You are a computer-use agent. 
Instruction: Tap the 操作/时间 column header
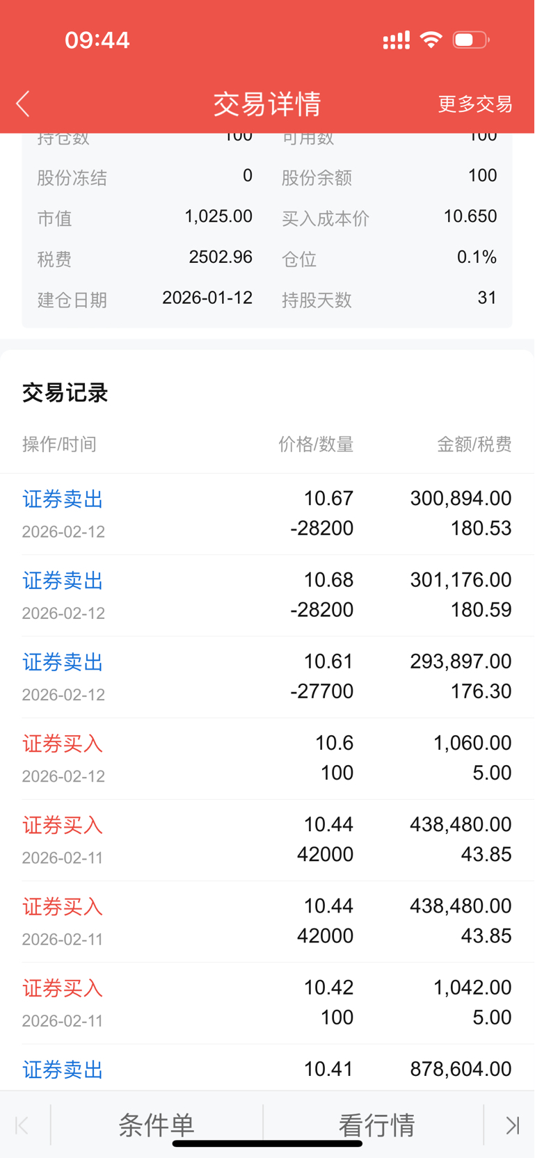pos(59,444)
